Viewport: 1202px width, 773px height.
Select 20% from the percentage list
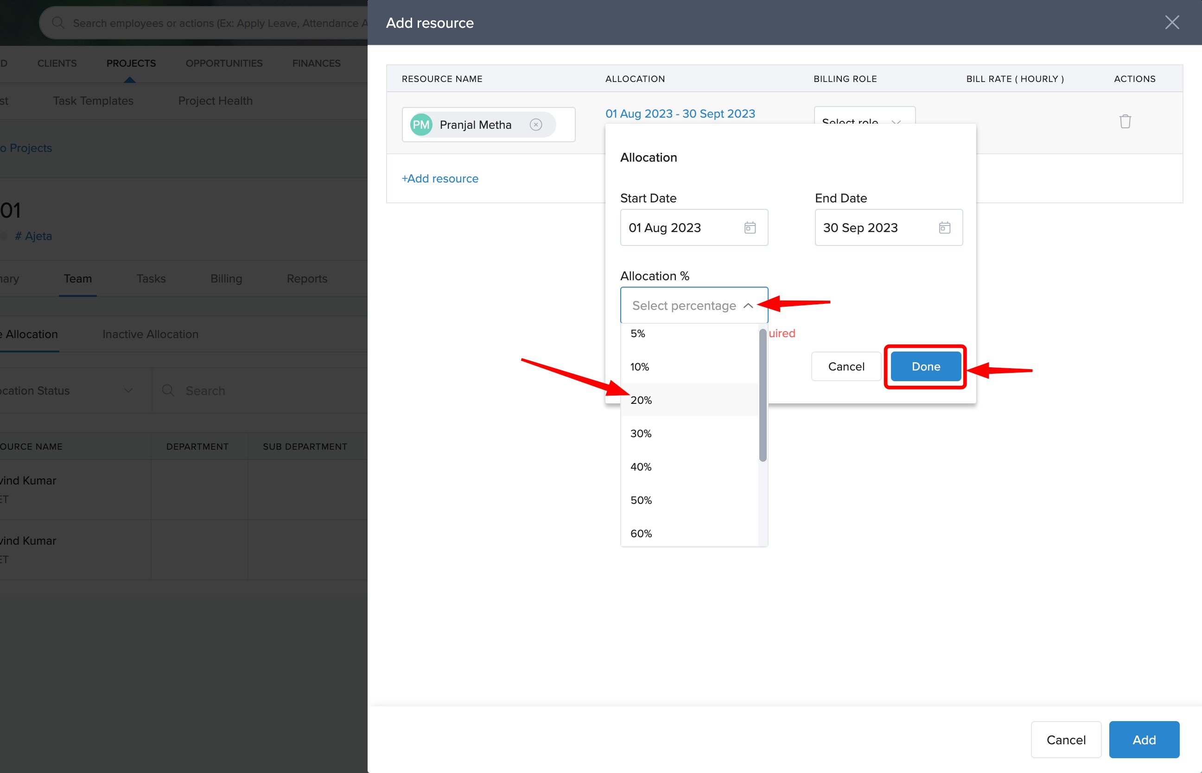point(689,400)
